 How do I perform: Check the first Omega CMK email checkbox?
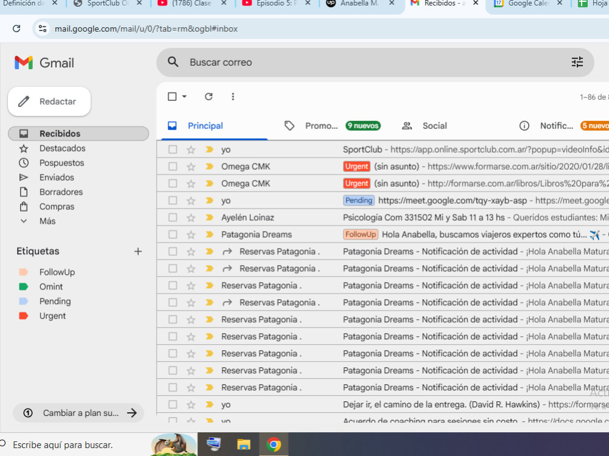(172, 167)
